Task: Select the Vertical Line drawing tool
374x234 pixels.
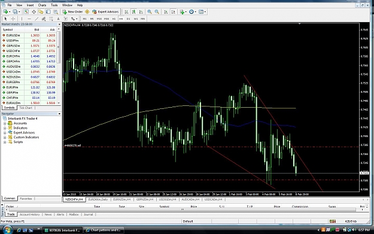Action: (x=22, y=19)
